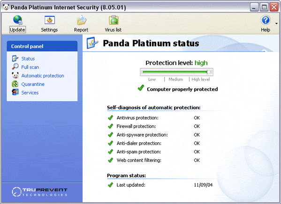Viewport: 281px width, 204px height.
Task: Click the Services icon in sidebar
Action: click(15, 92)
